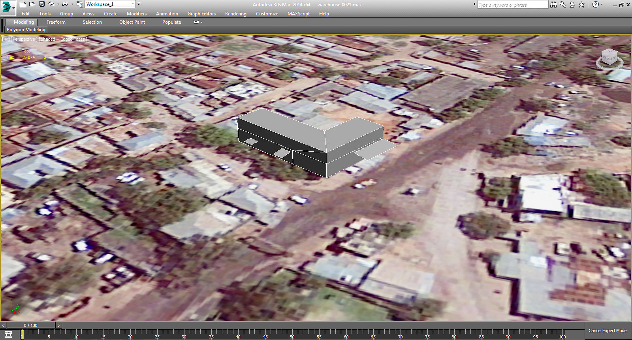
Task: Create a new scene with New icon
Action: [x=23, y=4]
